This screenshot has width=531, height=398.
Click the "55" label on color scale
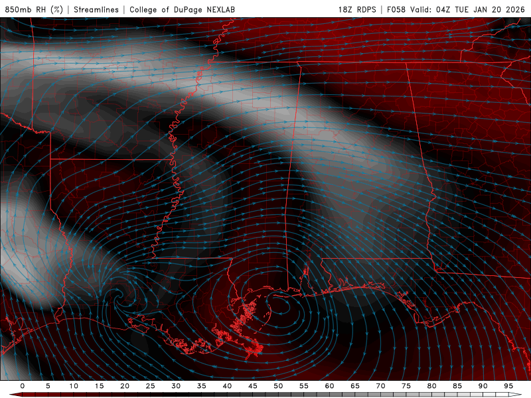point(304,386)
